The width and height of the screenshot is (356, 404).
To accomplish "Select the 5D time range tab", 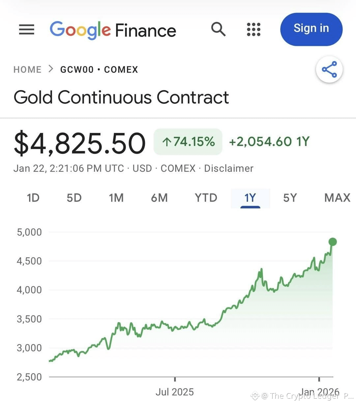I will 74,198.
